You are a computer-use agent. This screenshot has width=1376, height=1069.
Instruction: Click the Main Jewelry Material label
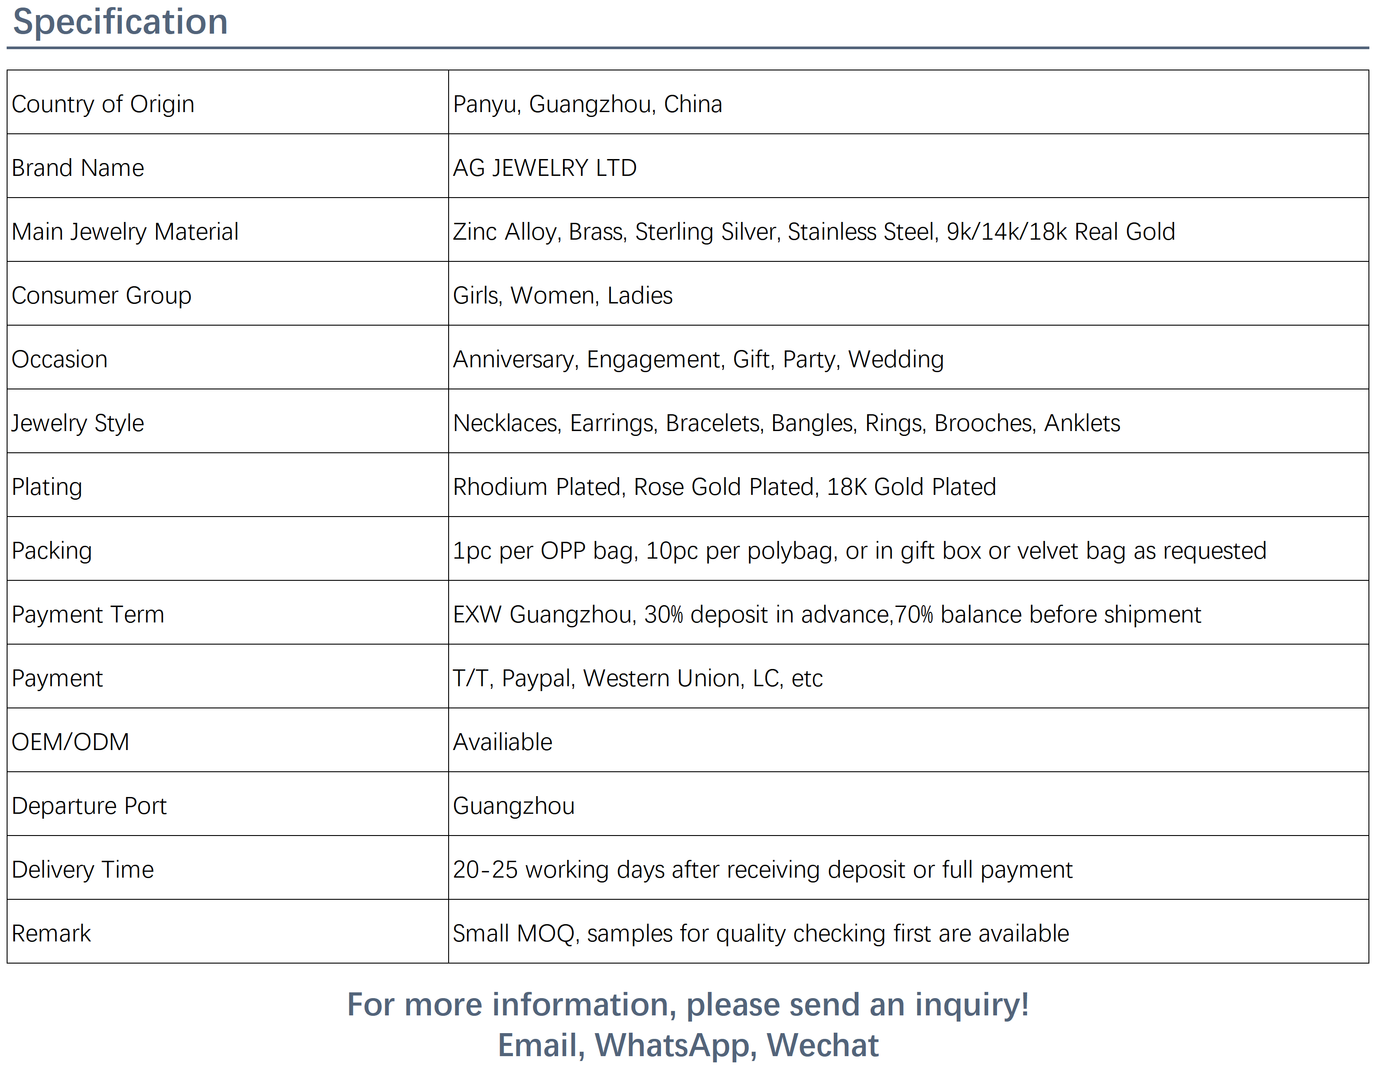(x=125, y=232)
